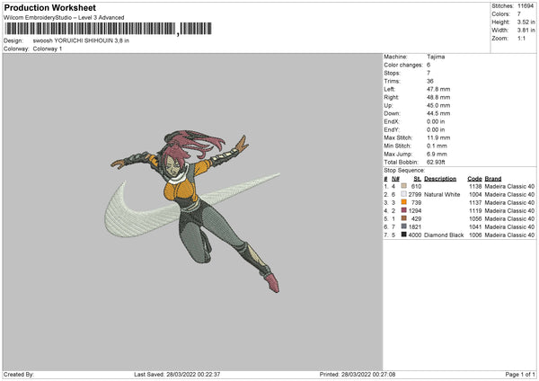Click the Code column header

(475, 178)
